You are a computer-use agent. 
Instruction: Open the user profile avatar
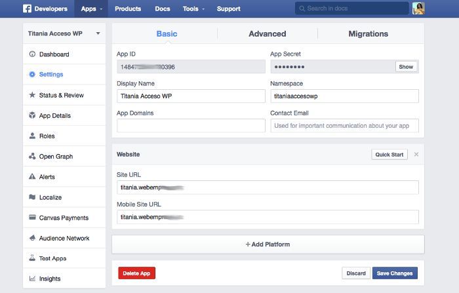point(418,9)
